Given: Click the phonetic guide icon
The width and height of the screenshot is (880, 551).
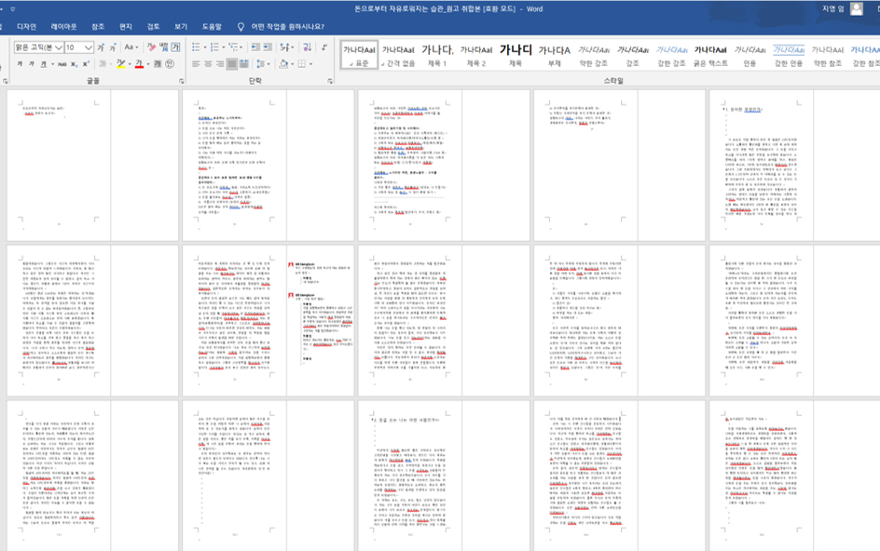Looking at the screenshot, I should (x=163, y=47).
